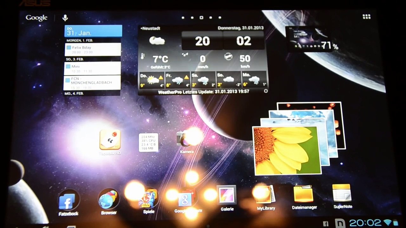Tap the wind speed 50 km/h value
Screen dimensions: 406x228
click(x=245, y=59)
